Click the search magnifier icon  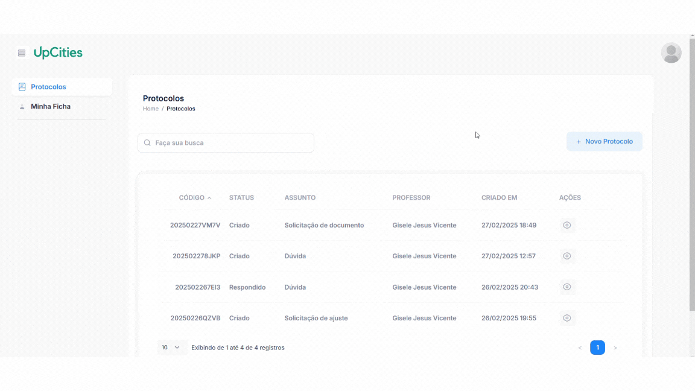click(148, 143)
